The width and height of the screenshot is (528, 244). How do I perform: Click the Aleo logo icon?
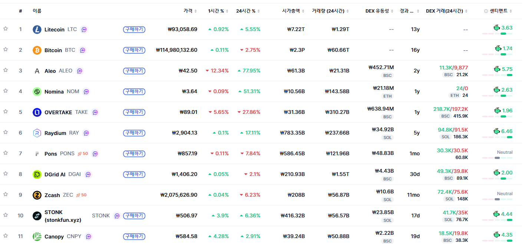point(37,71)
